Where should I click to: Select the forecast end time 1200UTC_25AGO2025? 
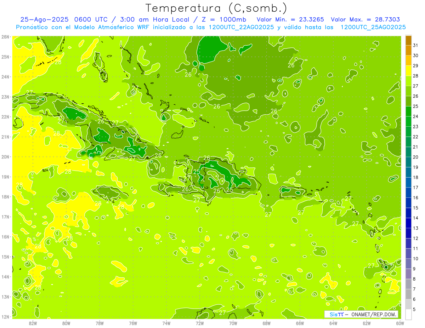[x=373, y=27]
